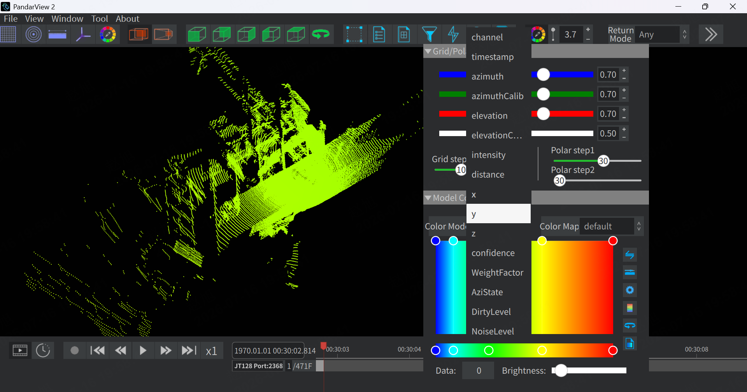
Task: Choose 'azimuthCalib' from the dropdown list
Action: pos(498,96)
